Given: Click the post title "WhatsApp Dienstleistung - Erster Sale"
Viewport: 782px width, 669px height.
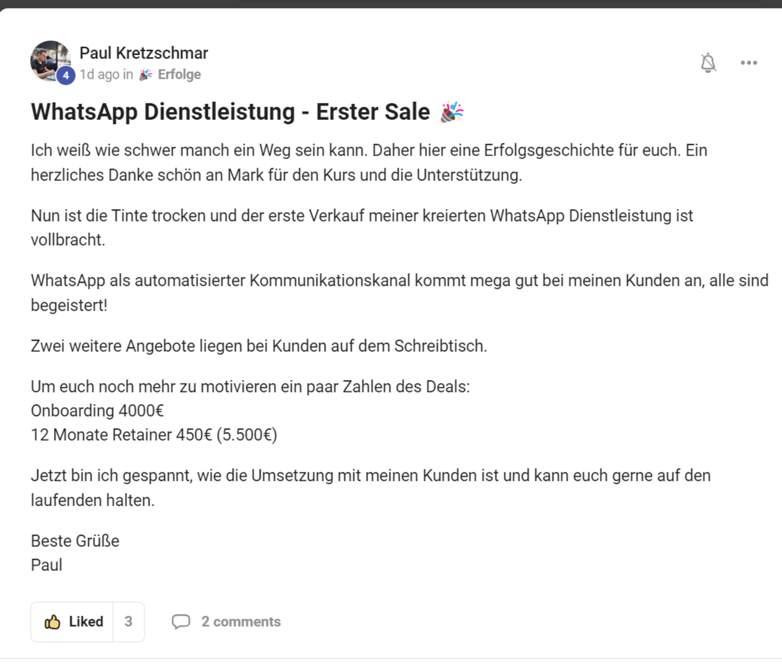Looking at the screenshot, I should [x=230, y=112].
